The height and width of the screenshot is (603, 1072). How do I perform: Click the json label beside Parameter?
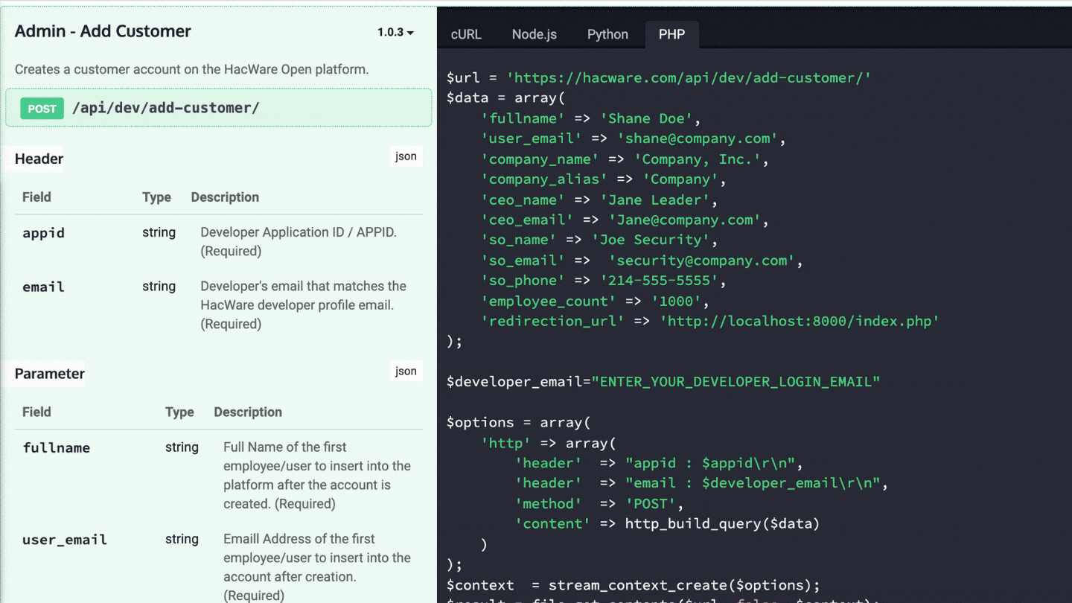406,371
